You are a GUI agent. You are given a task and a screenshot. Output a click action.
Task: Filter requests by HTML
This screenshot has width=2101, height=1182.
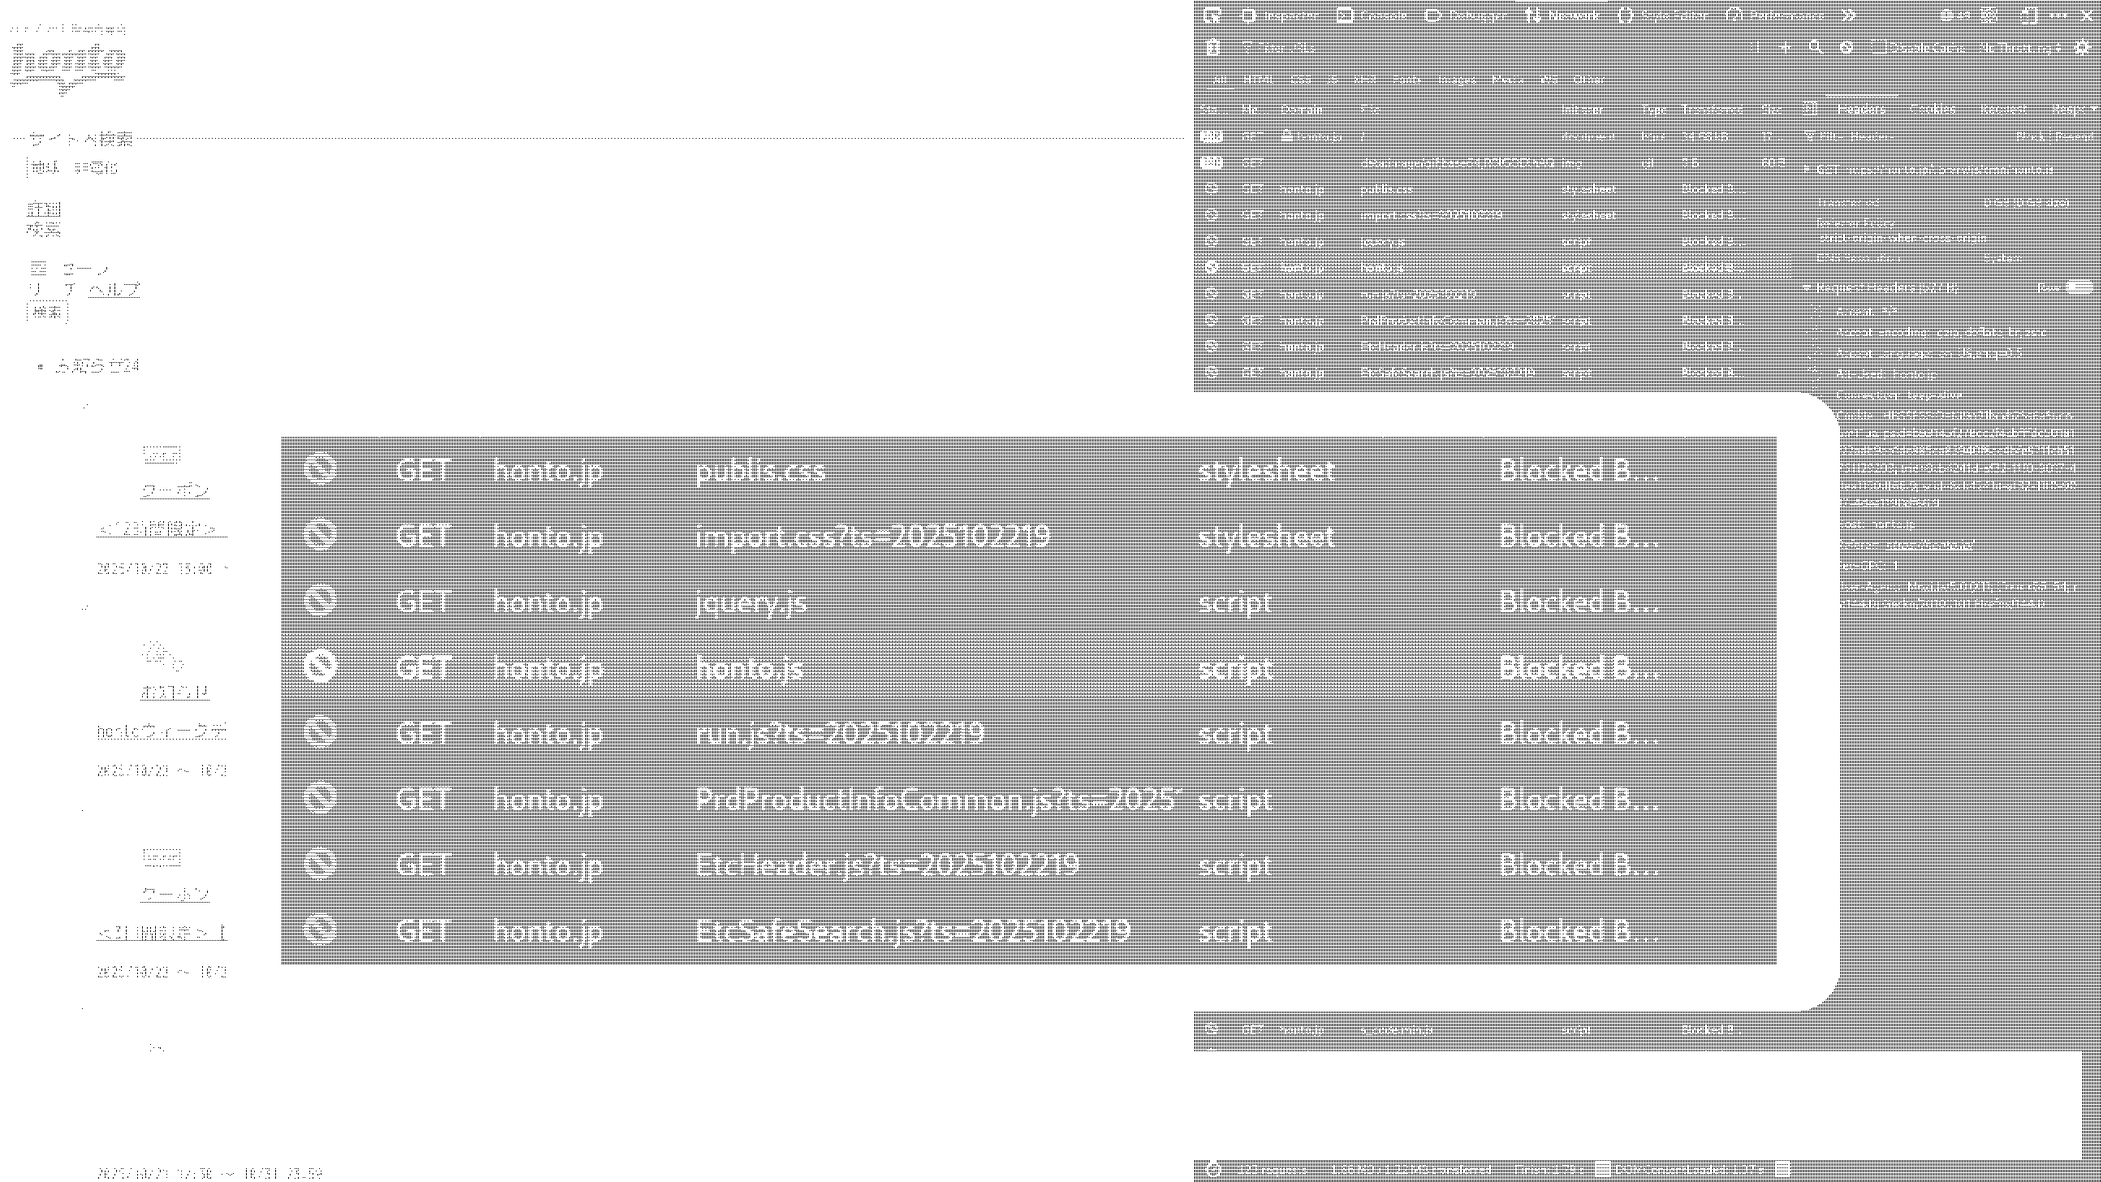(x=1258, y=79)
